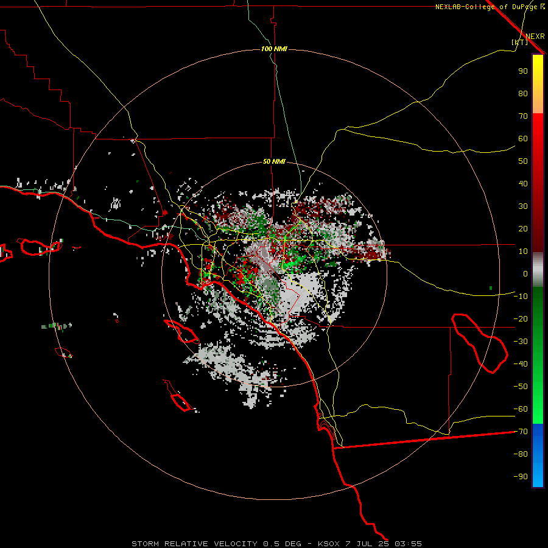Pick the bright green segment near -60
The height and width of the screenshot is (548, 548).
coord(538,414)
